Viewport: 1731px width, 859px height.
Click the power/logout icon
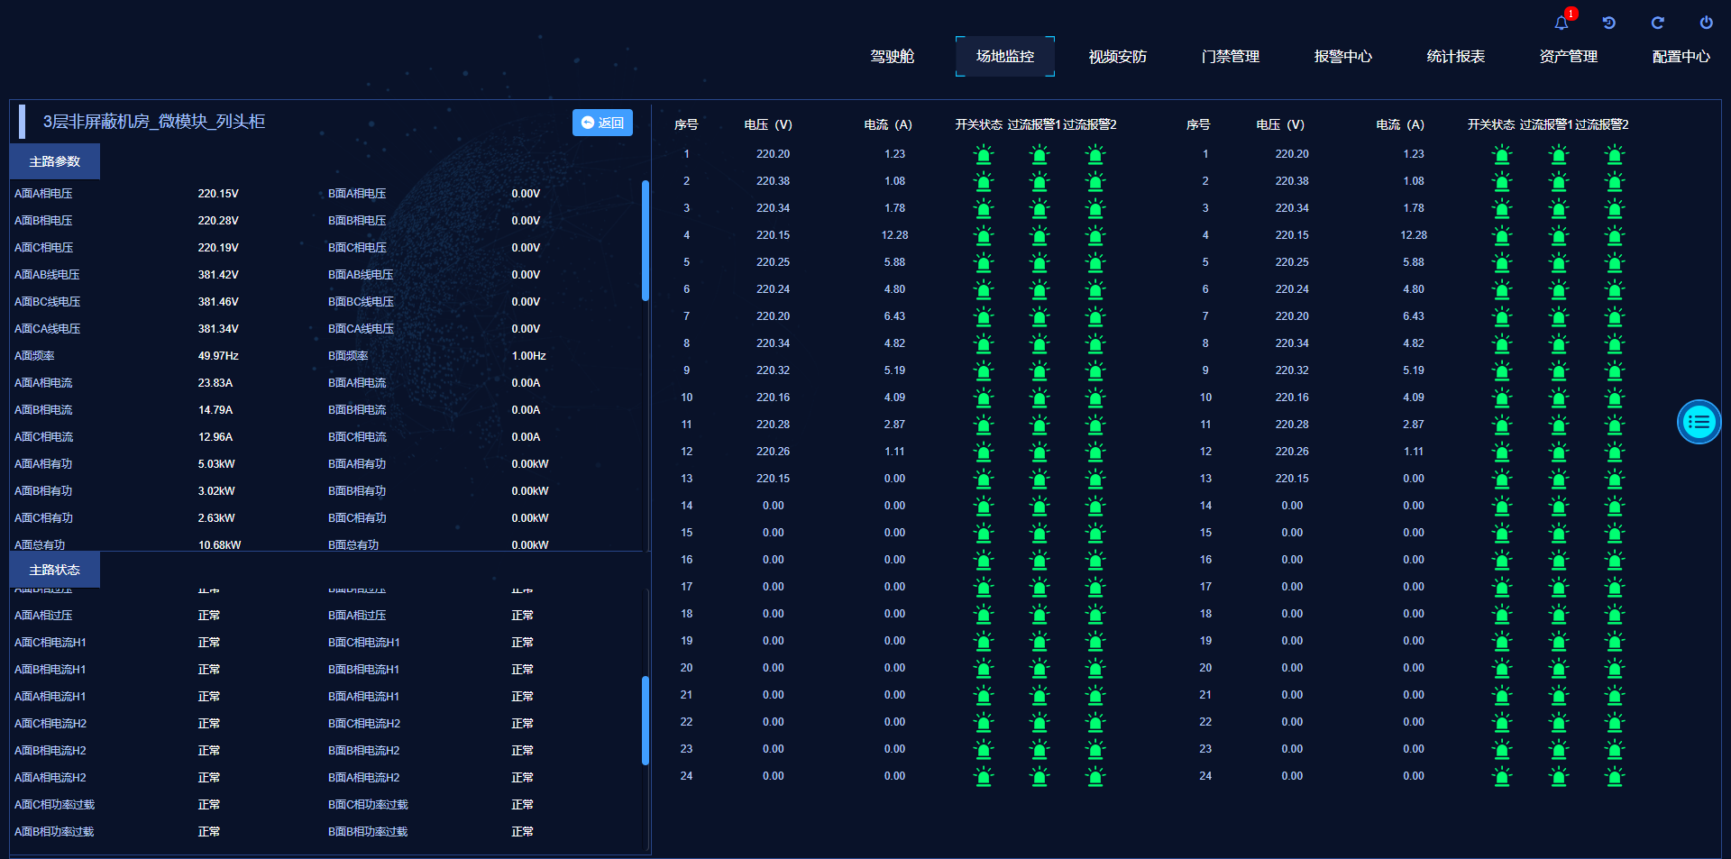click(1707, 23)
